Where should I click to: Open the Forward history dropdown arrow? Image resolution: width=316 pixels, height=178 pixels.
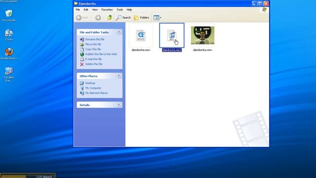click(104, 18)
